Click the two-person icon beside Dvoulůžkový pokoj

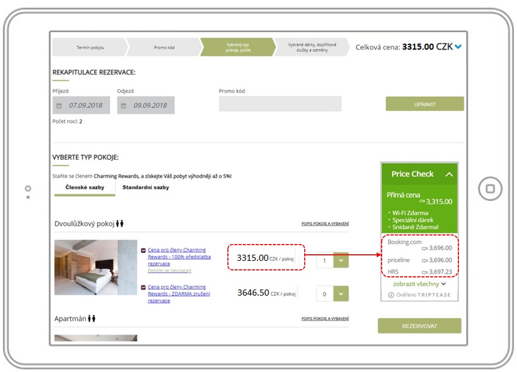click(x=120, y=224)
